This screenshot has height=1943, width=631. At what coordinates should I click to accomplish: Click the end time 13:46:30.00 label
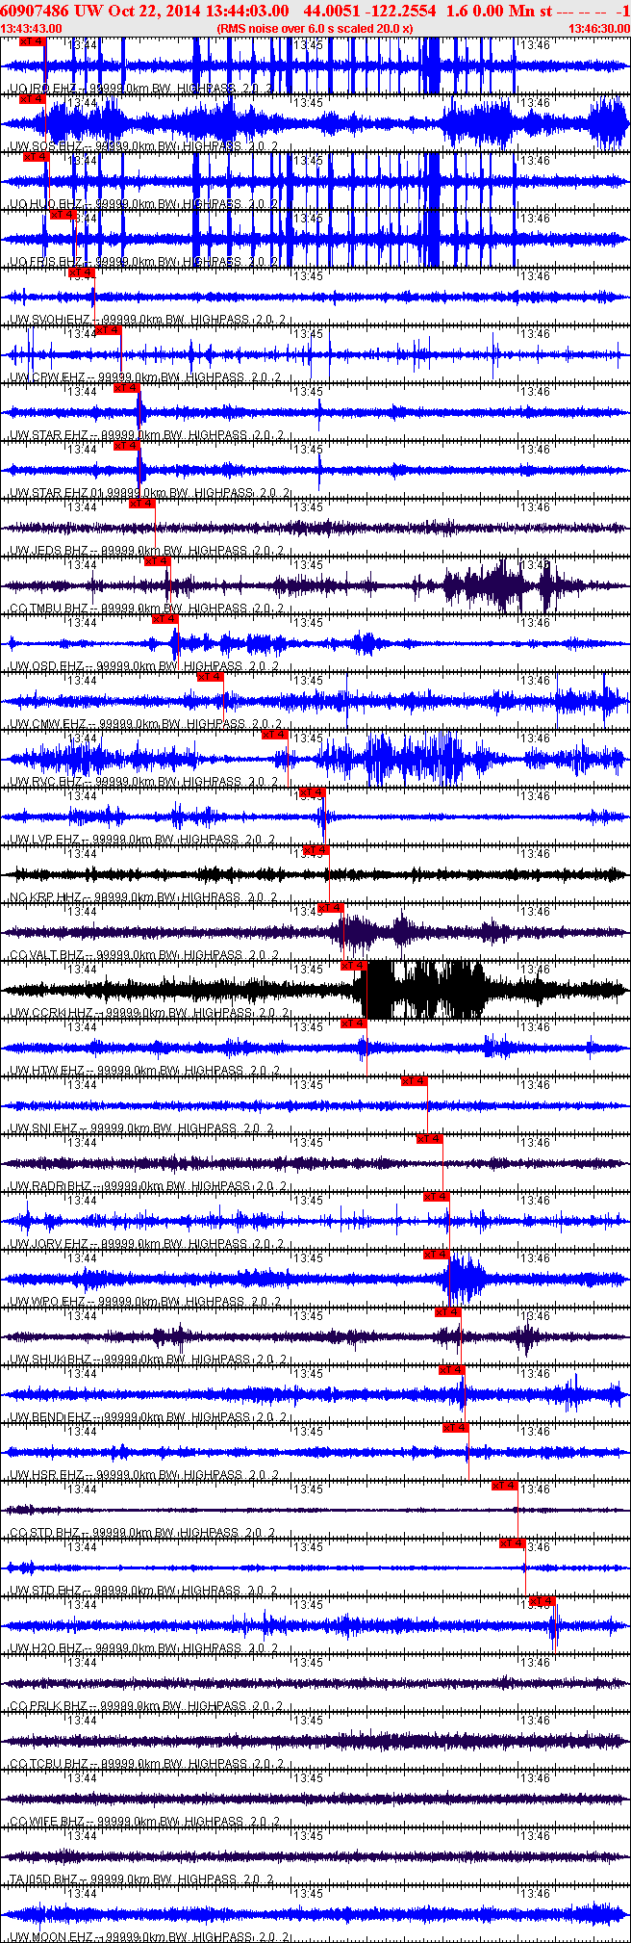coord(599,29)
